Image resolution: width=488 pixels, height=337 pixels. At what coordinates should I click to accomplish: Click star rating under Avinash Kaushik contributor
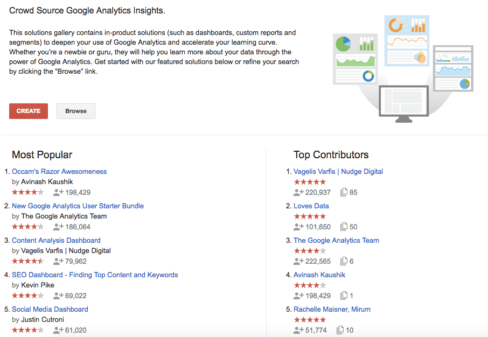[310, 285]
